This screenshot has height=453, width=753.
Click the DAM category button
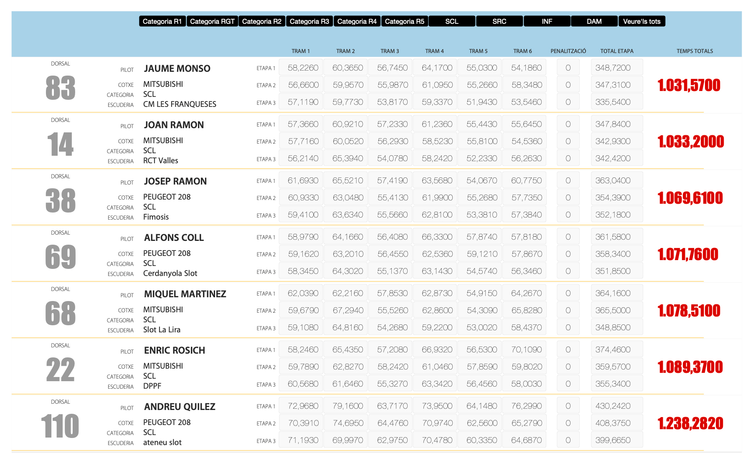pyautogui.click(x=594, y=21)
